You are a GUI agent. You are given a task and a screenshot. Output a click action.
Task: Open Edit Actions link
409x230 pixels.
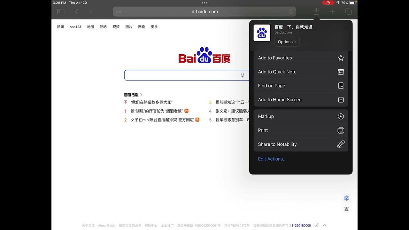(272, 159)
